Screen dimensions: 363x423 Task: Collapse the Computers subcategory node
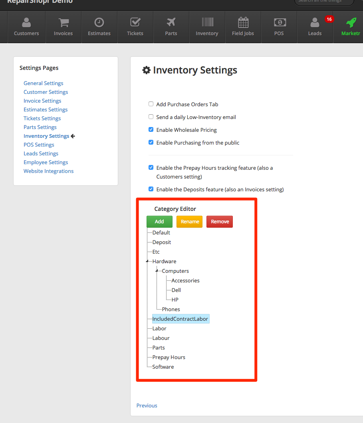(x=157, y=271)
